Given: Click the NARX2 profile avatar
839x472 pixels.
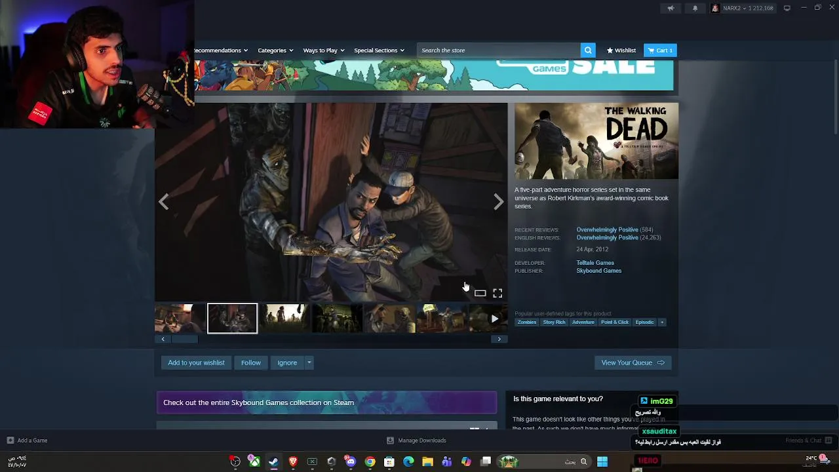Looking at the screenshot, I should (715, 8).
